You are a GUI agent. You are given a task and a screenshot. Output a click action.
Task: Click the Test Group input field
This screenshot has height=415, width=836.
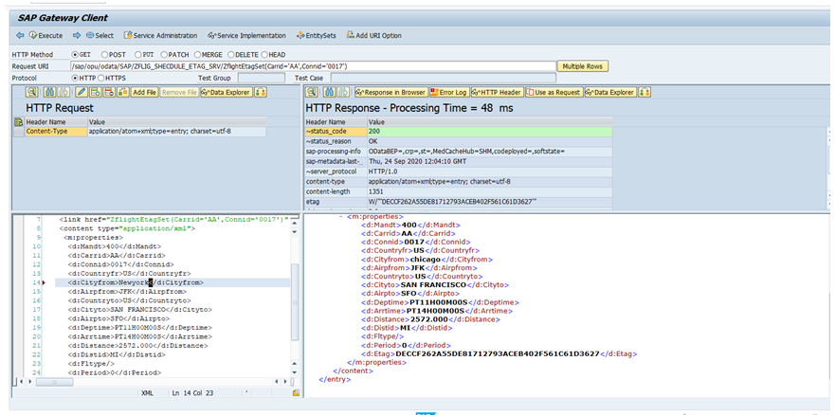point(262,79)
